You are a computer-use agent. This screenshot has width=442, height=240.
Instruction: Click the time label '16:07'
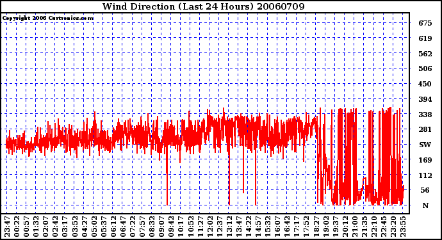277,227
